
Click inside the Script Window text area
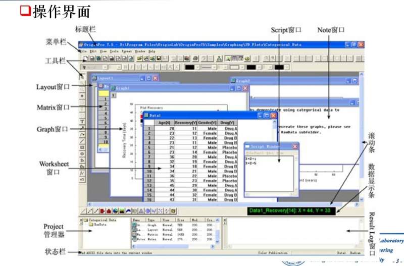tap(269, 174)
